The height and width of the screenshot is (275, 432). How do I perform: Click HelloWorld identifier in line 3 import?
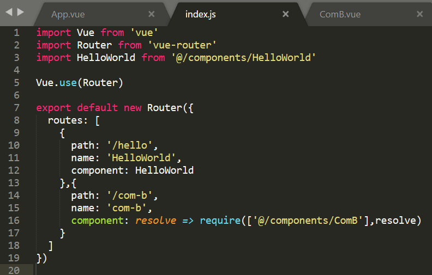pyautogui.click(x=106, y=58)
